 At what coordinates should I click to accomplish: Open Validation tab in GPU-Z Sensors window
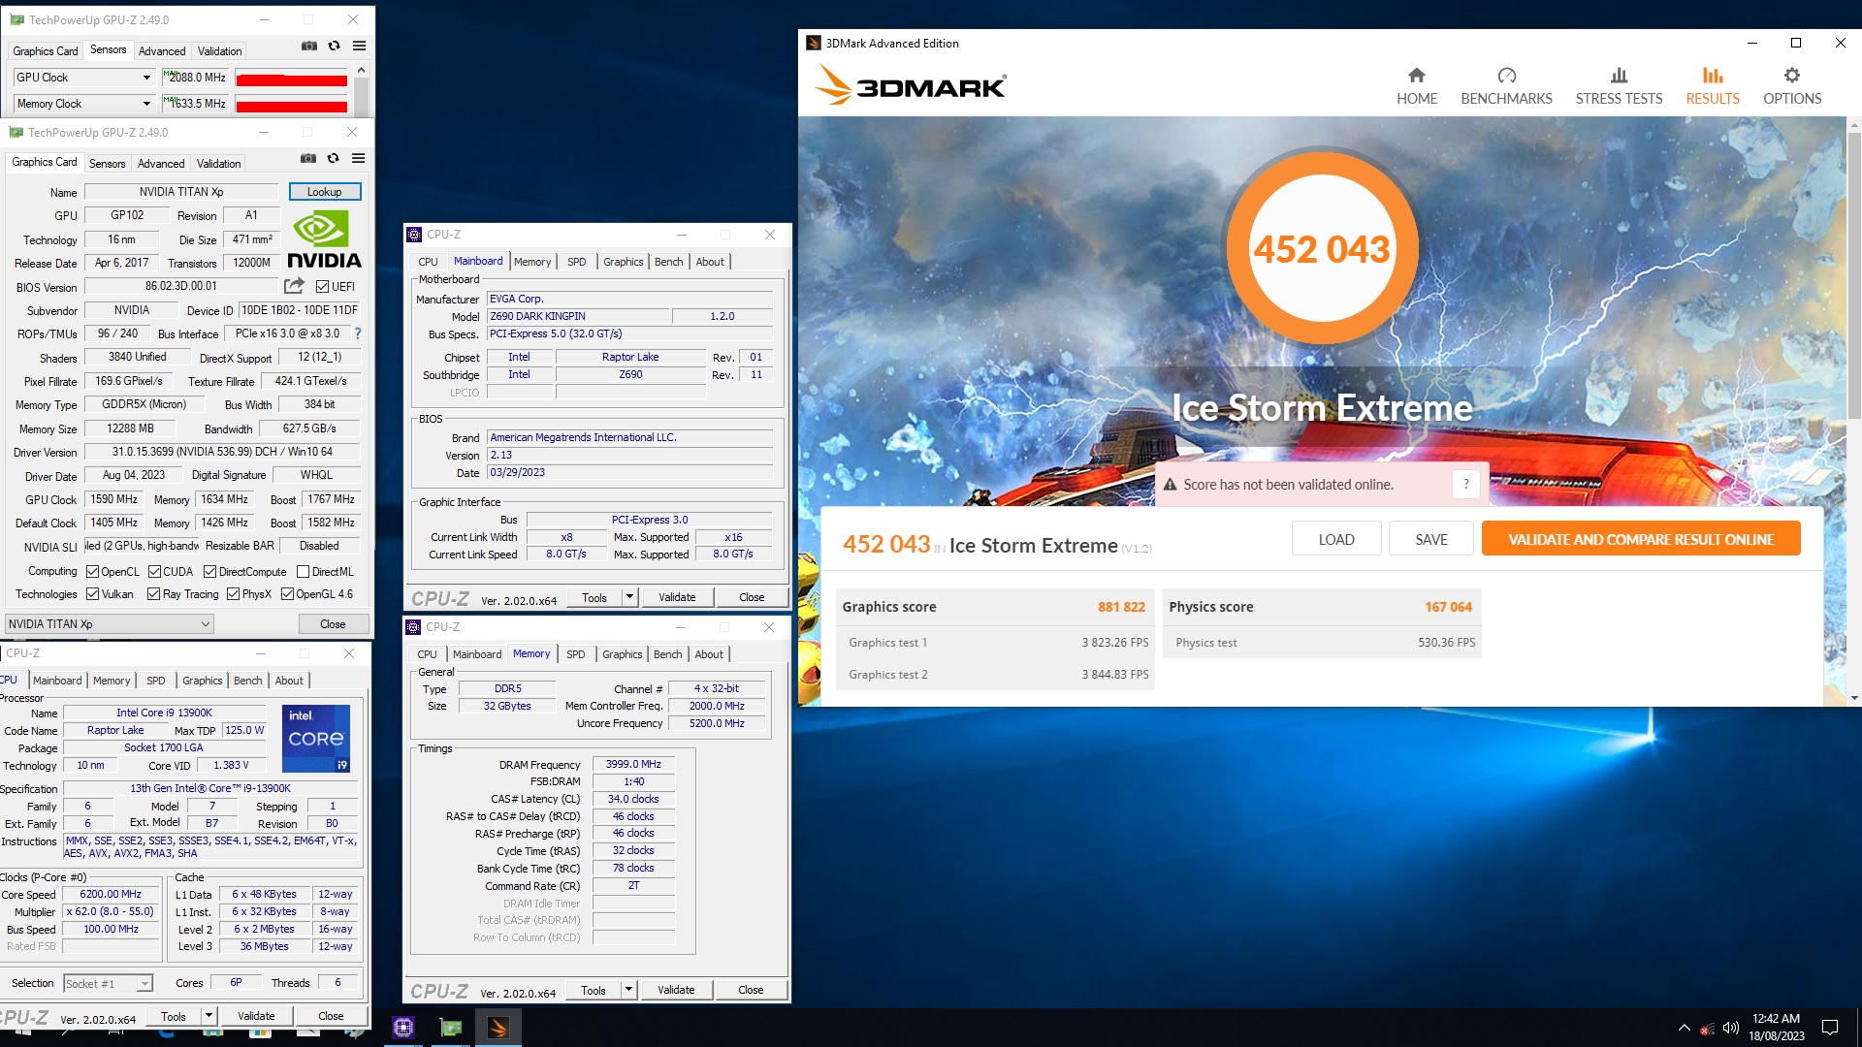[219, 51]
